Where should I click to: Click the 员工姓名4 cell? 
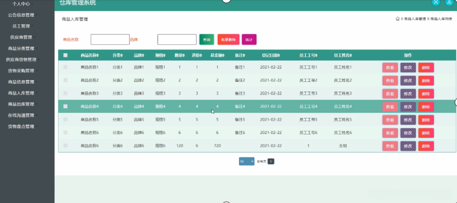point(343,106)
